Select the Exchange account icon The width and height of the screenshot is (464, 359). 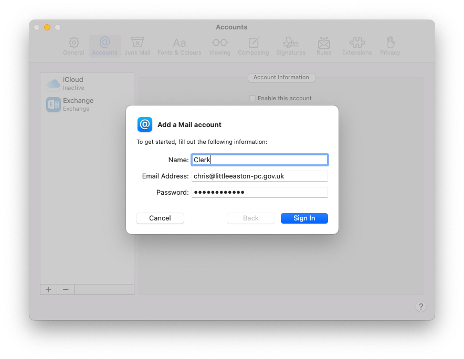[54, 104]
